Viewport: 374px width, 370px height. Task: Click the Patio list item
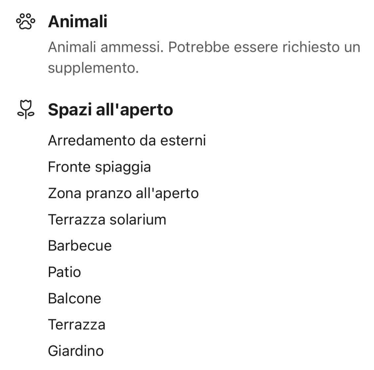point(64,272)
